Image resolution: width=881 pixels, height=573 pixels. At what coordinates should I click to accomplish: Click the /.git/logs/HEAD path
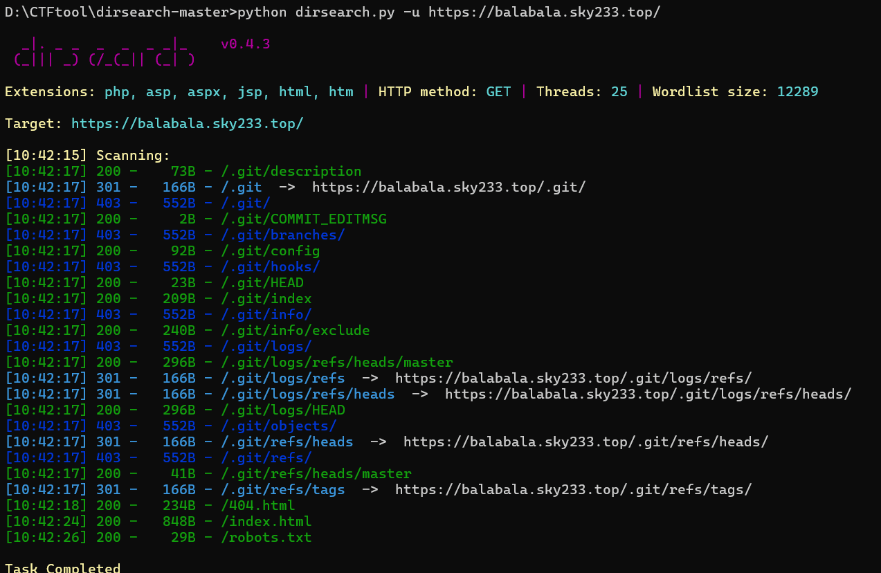pyautogui.click(x=283, y=410)
